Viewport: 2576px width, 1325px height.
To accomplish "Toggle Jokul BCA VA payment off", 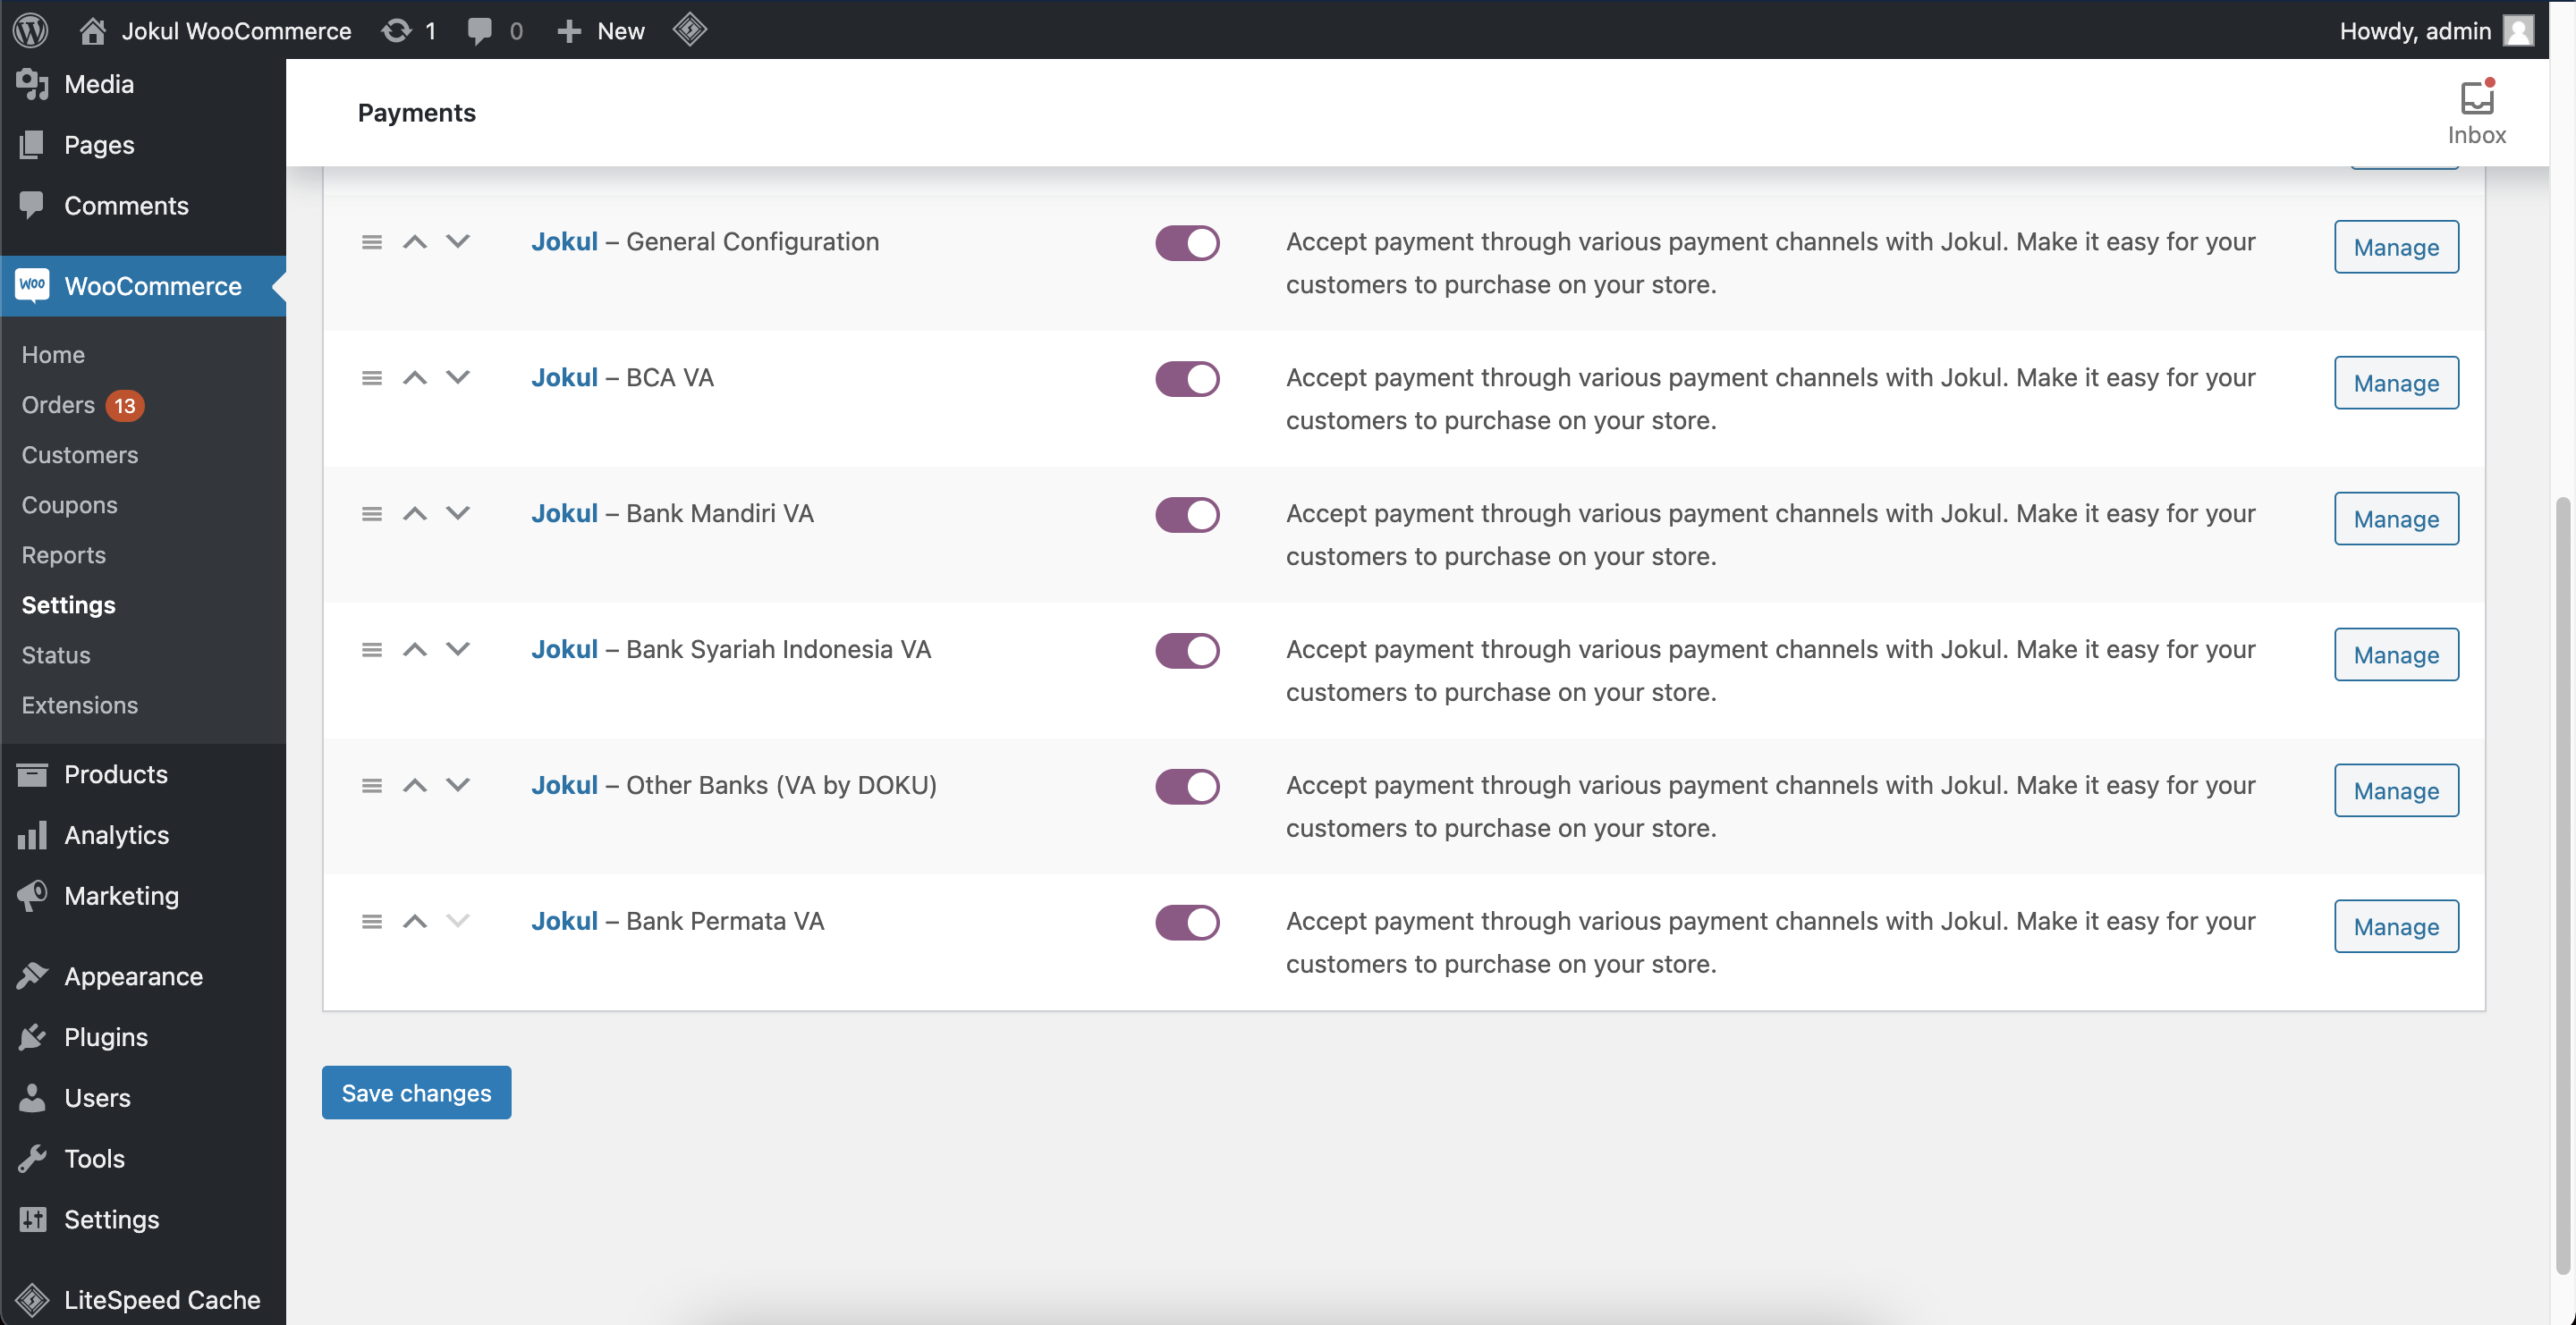I will 1187,376.
